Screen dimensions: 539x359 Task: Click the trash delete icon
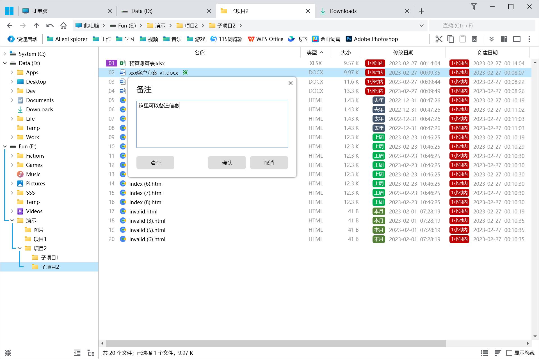[474, 39]
